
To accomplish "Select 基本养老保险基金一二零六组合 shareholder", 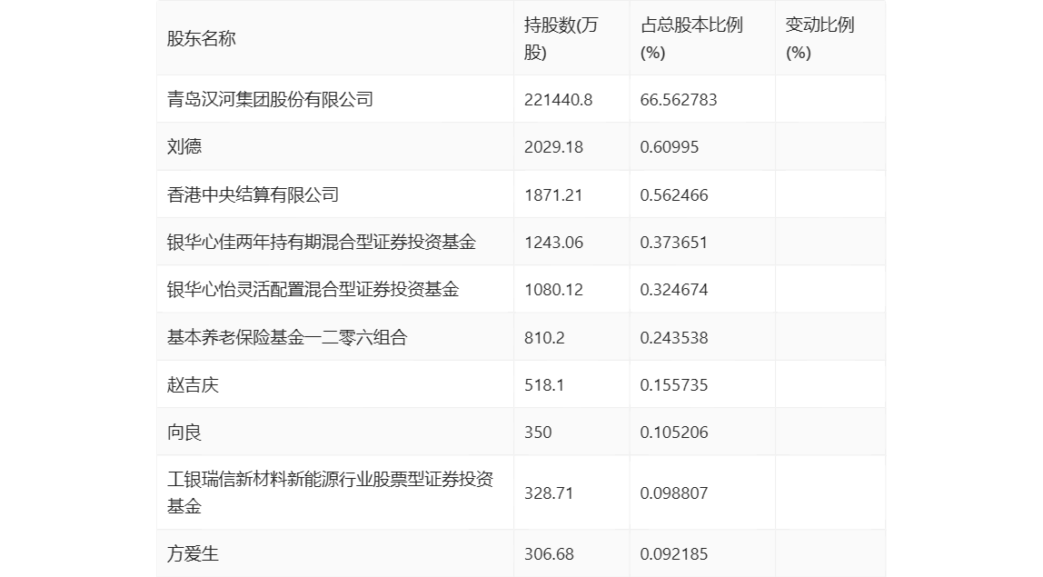I will click(287, 337).
